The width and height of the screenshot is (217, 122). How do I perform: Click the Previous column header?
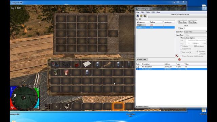167,22
